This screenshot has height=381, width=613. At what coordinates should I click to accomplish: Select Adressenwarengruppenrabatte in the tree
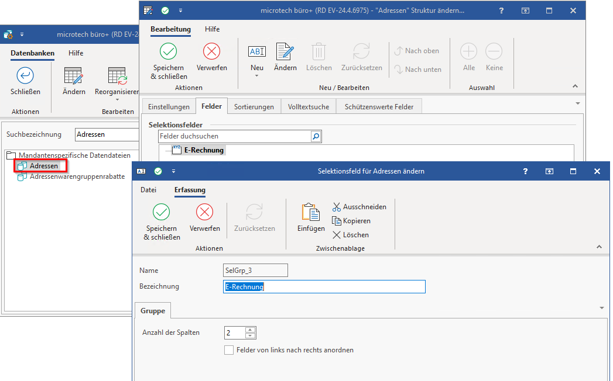click(77, 176)
